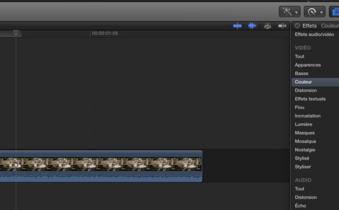This screenshot has width=339, height=210.
Task: Click the playhead handle on timeline ruler
Action: click(x=16, y=33)
